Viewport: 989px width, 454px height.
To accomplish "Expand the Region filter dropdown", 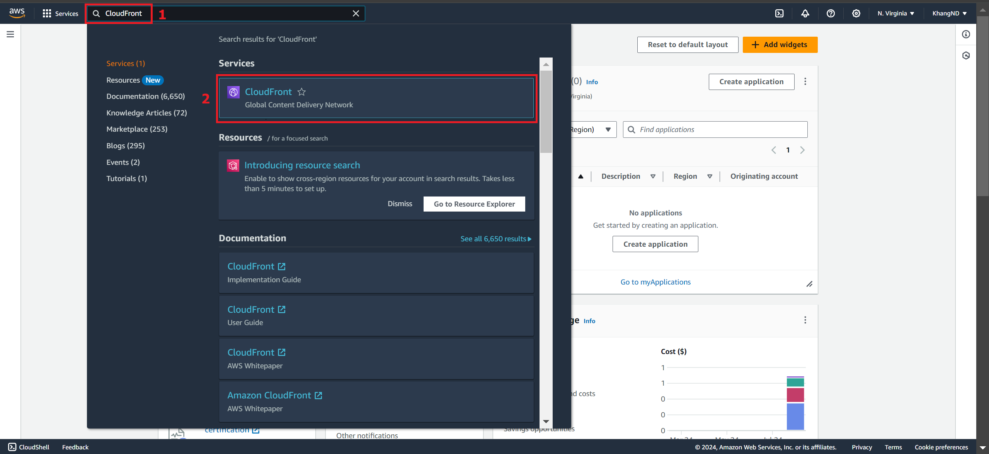I will coord(594,130).
